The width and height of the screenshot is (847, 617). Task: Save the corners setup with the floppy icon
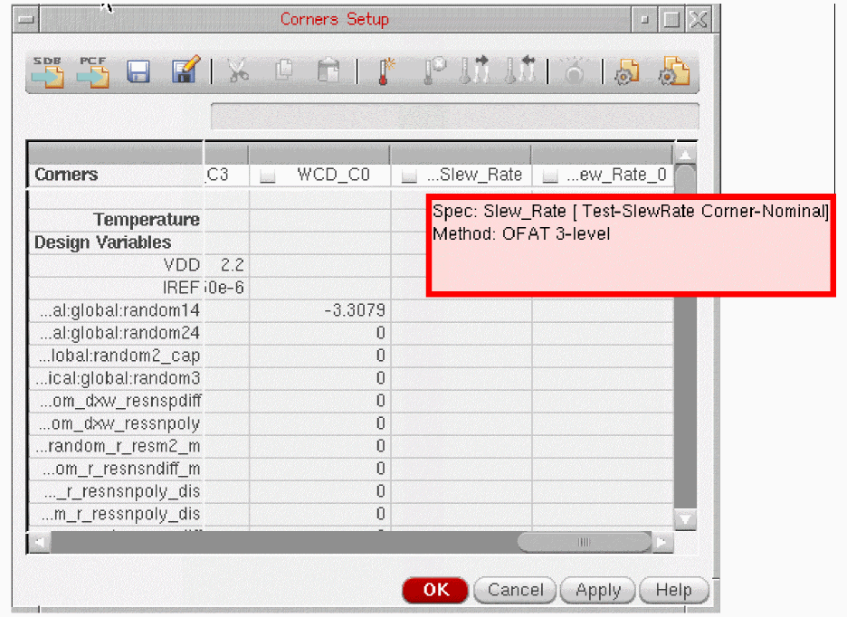138,71
